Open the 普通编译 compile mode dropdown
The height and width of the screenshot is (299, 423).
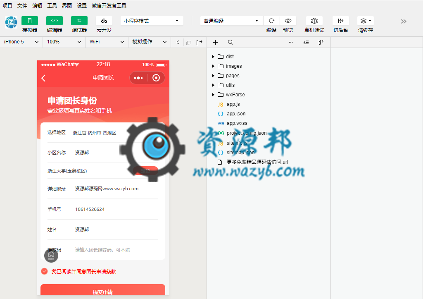[231, 21]
